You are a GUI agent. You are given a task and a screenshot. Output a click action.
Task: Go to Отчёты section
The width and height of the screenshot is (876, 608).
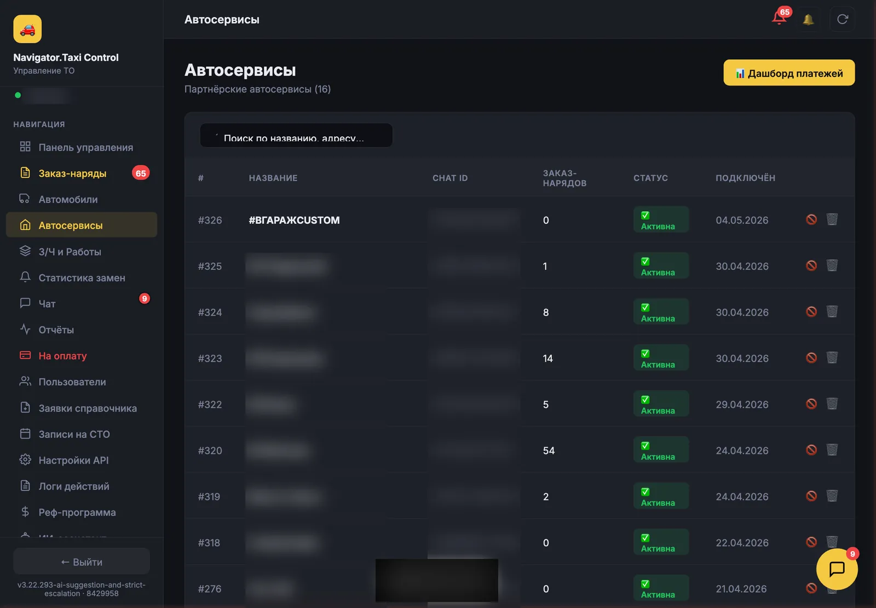click(82, 329)
